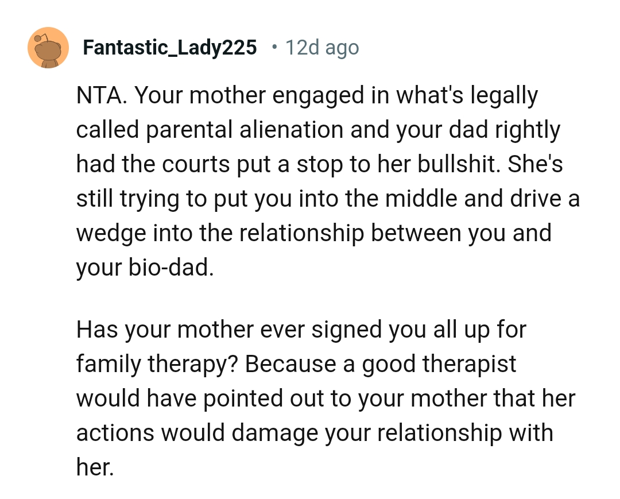Click the word "legally" on the first line
The width and height of the screenshot is (620, 499).
[505, 96]
